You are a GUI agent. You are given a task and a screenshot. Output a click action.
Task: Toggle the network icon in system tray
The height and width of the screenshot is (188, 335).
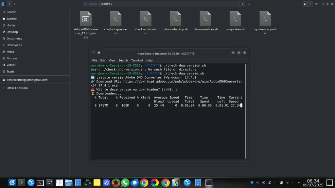pos(287,182)
